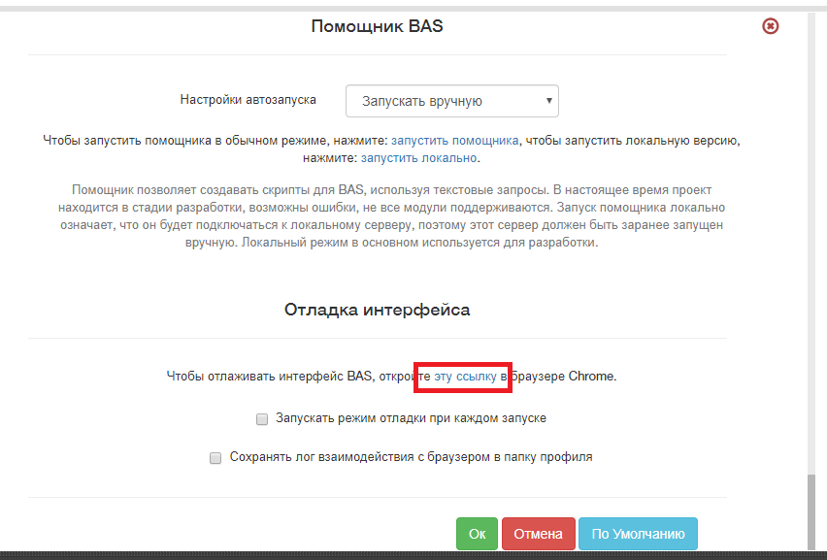Open the 'Настройки автозапуска' dropdown

coord(452,100)
